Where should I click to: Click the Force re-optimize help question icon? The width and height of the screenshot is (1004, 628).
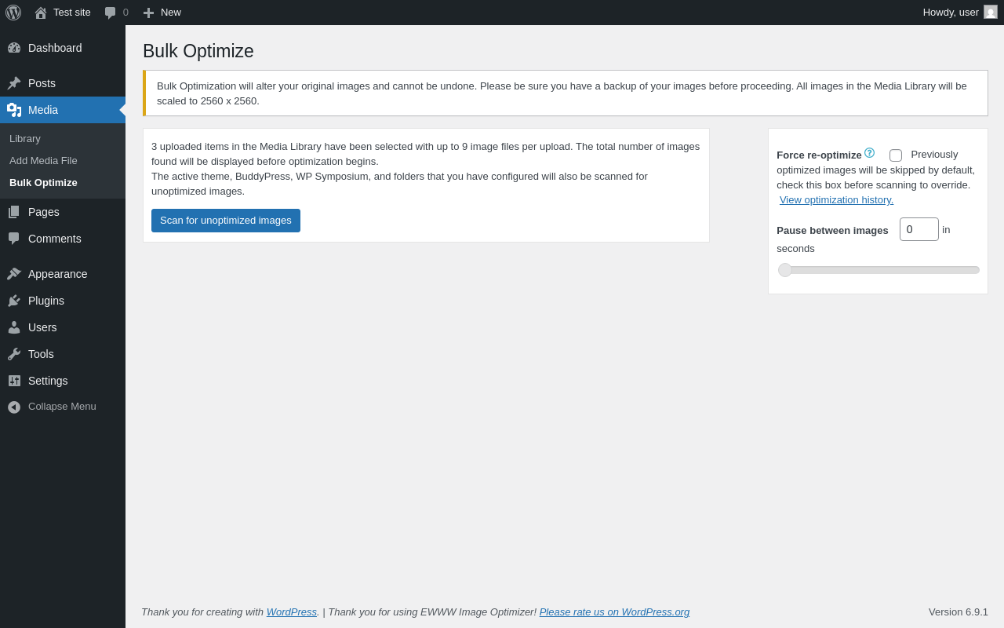pos(869,153)
